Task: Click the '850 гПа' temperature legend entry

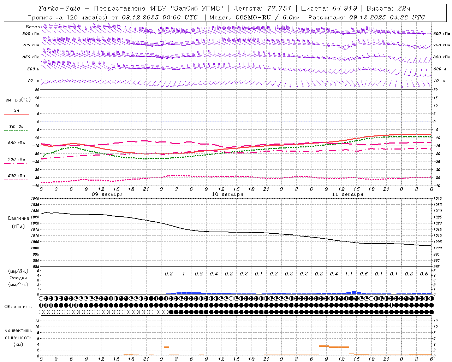Action: [x=17, y=143]
